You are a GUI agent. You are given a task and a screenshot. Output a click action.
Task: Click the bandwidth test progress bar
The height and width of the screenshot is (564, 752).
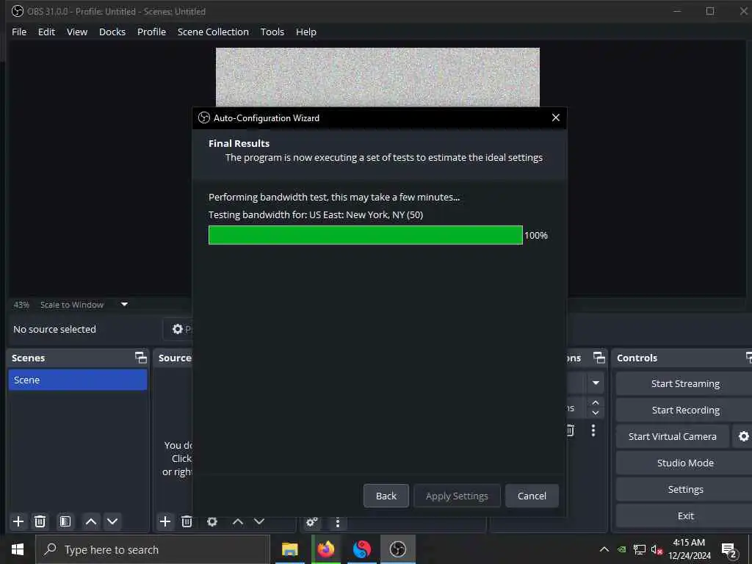[x=366, y=235]
